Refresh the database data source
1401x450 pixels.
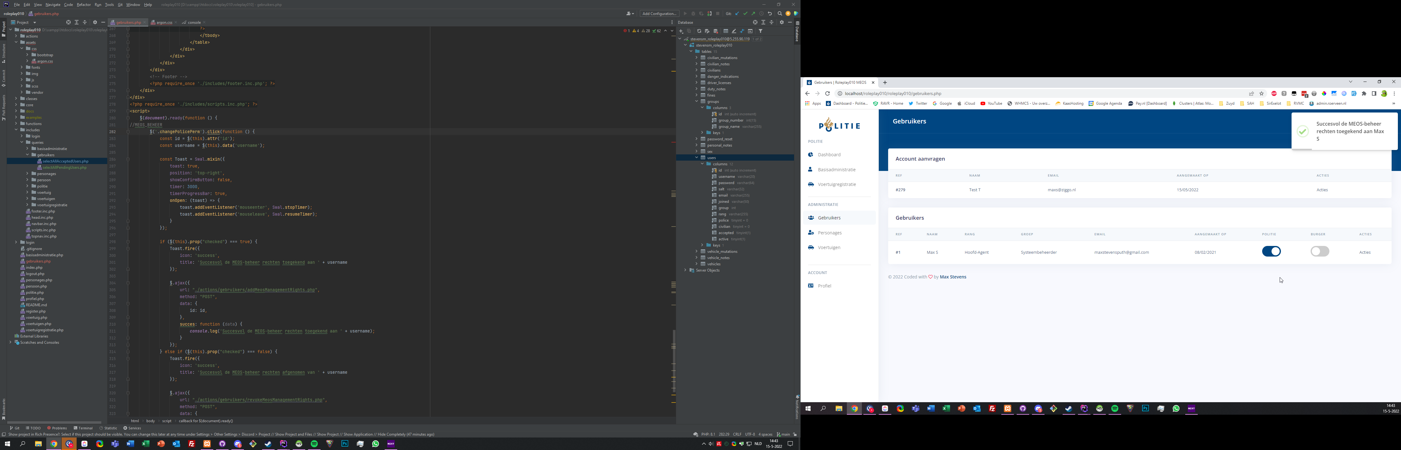[x=700, y=31]
